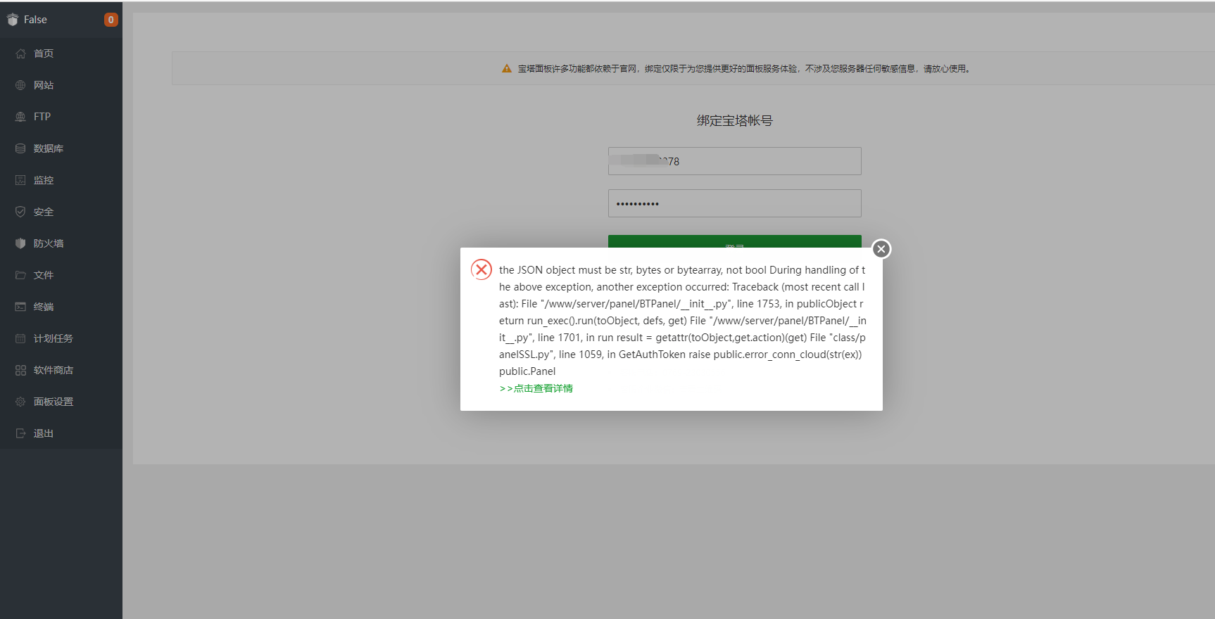Click the logout icon beside 退出
The width and height of the screenshot is (1215, 619).
click(x=20, y=433)
